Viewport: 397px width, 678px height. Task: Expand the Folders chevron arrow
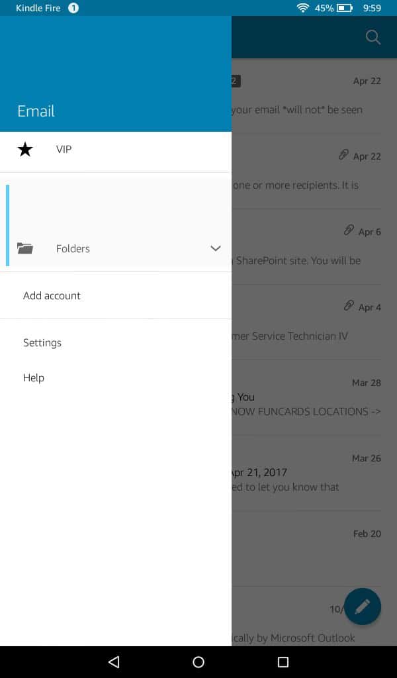tap(215, 249)
